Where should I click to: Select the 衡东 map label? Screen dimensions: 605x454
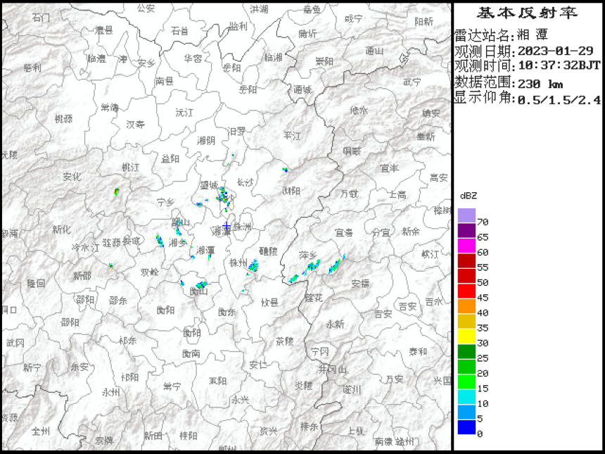(x=227, y=312)
